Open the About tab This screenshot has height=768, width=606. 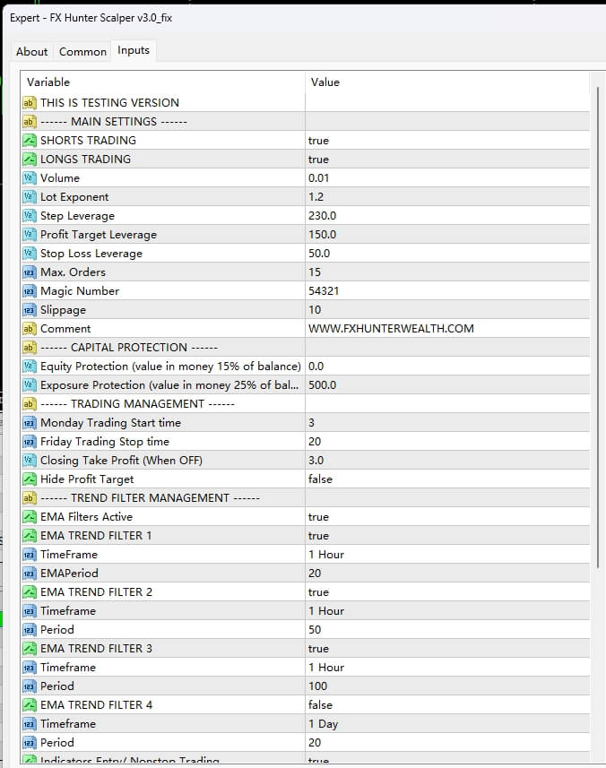(32, 51)
